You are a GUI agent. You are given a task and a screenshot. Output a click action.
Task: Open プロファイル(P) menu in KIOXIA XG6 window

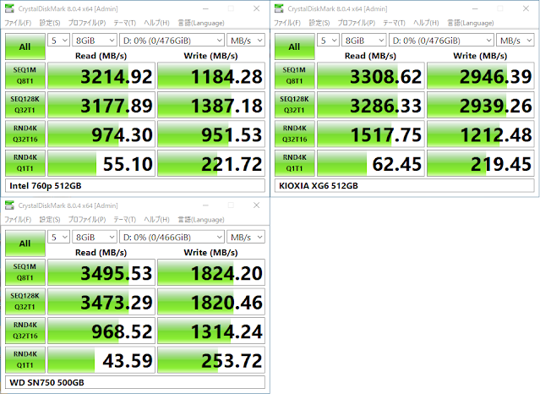pyautogui.click(x=356, y=23)
